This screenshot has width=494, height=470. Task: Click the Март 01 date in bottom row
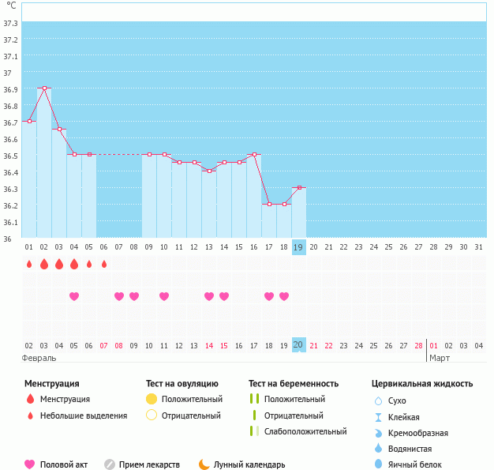click(433, 345)
